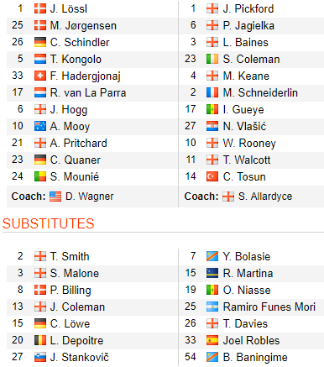
Task: Open player J. Pickford's profile
Action: tap(248, 8)
